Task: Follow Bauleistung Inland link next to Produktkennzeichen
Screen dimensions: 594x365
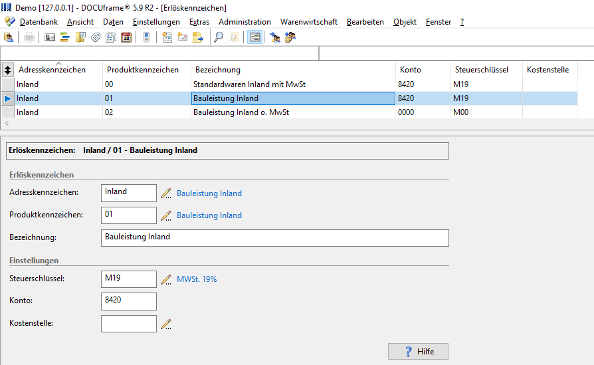Action: pyautogui.click(x=209, y=215)
